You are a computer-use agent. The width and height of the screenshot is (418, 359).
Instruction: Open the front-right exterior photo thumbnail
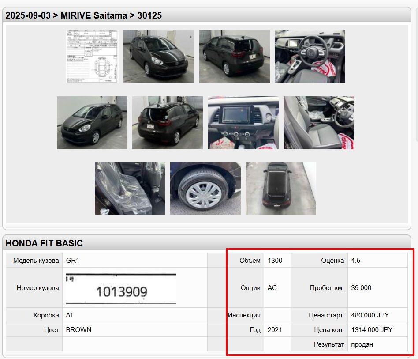click(159, 57)
